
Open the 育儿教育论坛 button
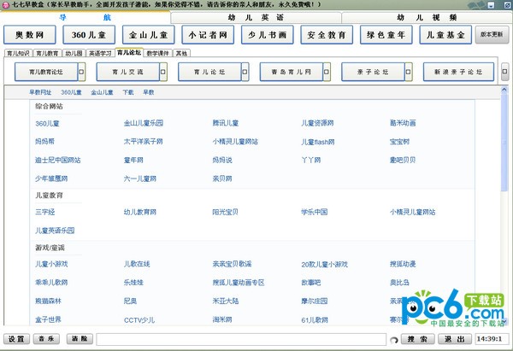point(46,72)
